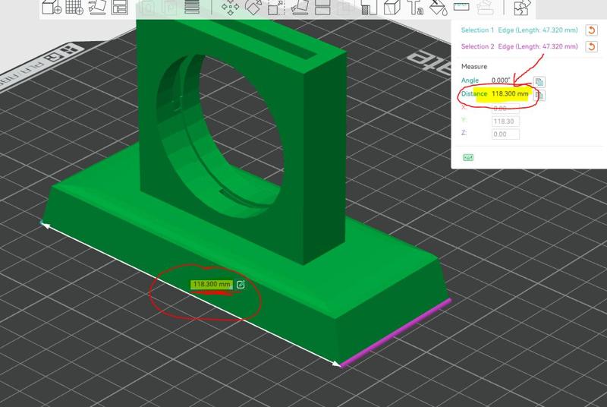Choose the Lay on face tool

tap(300, 8)
